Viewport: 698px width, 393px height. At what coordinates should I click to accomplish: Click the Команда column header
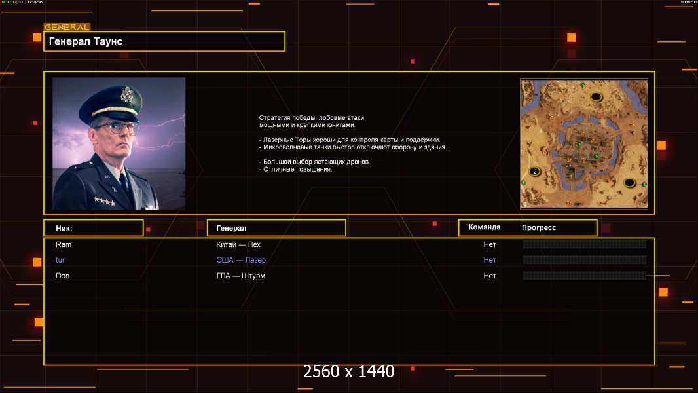[x=485, y=227]
